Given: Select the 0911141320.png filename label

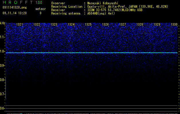Looking at the screenshot, I should pyautogui.click(x=15, y=8).
